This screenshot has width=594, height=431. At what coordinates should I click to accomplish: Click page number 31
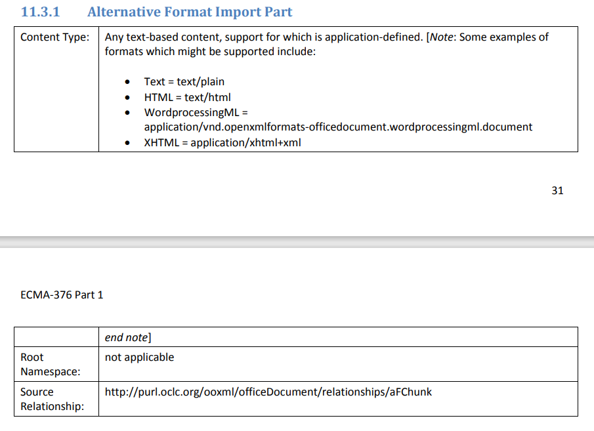click(557, 191)
